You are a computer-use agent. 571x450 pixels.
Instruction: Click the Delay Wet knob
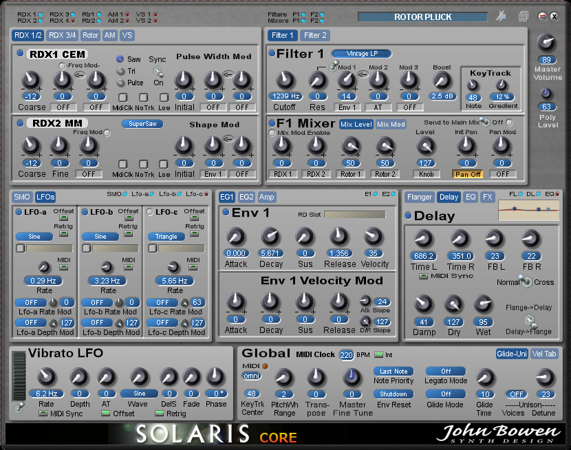[483, 304]
